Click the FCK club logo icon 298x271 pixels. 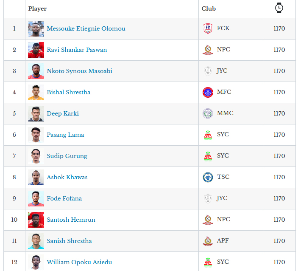pyautogui.click(x=208, y=28)
